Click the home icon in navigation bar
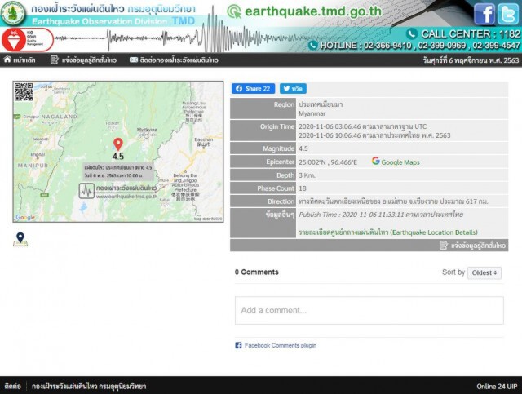522x394 pixels. [x=7, y=60]
